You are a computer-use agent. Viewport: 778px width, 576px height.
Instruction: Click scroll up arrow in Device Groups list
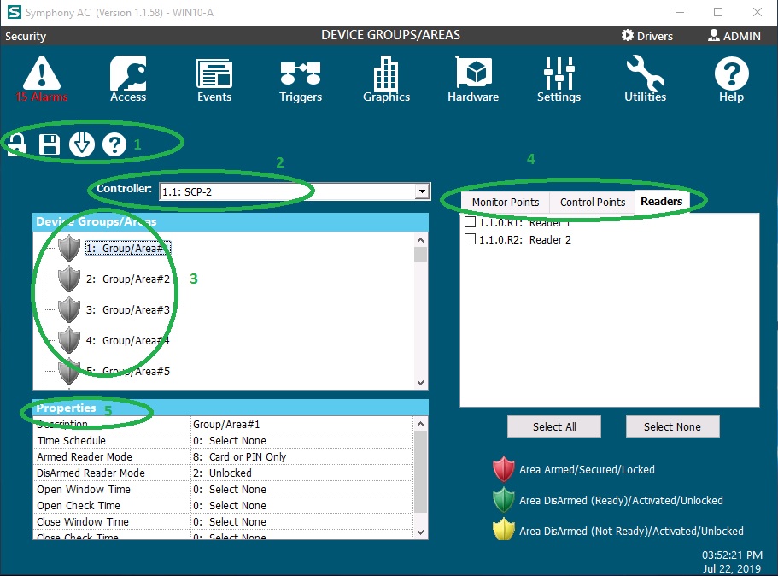click(x=421, y=240)
